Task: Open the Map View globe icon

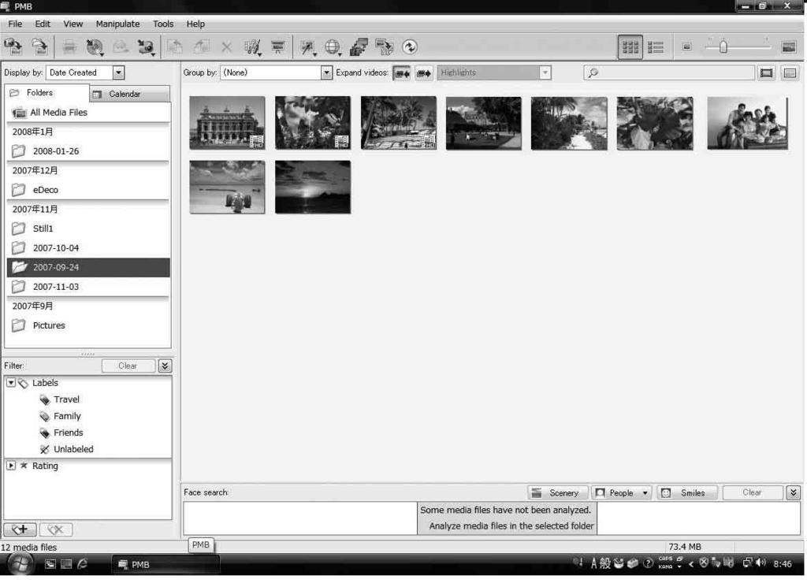Action: coord(333,47)
